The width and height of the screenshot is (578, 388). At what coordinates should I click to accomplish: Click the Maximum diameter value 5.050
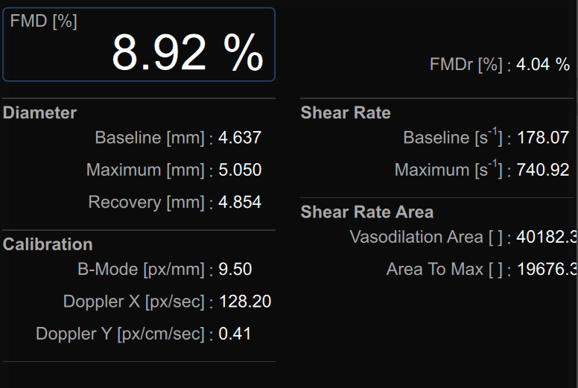click(240, 170)
